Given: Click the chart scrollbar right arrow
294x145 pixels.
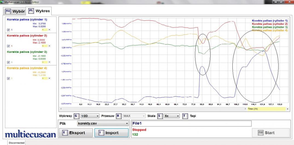Looking at the screenshot, I should pyautogui.click(x=246, y=109).
